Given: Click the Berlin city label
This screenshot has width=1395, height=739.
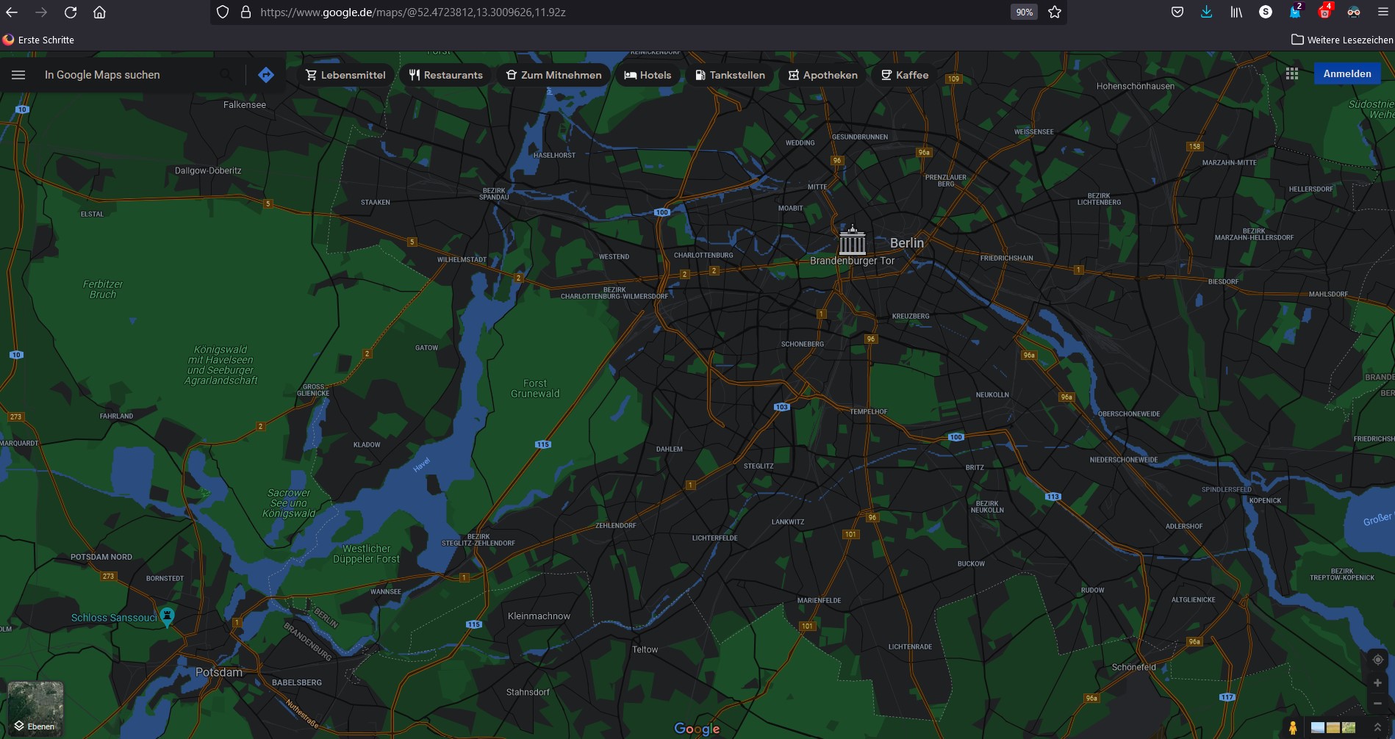Looking at the screenshot, I should click(907, 242).
